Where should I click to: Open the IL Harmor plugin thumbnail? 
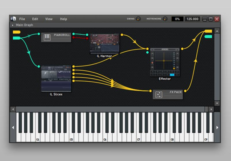coord(105,44)
